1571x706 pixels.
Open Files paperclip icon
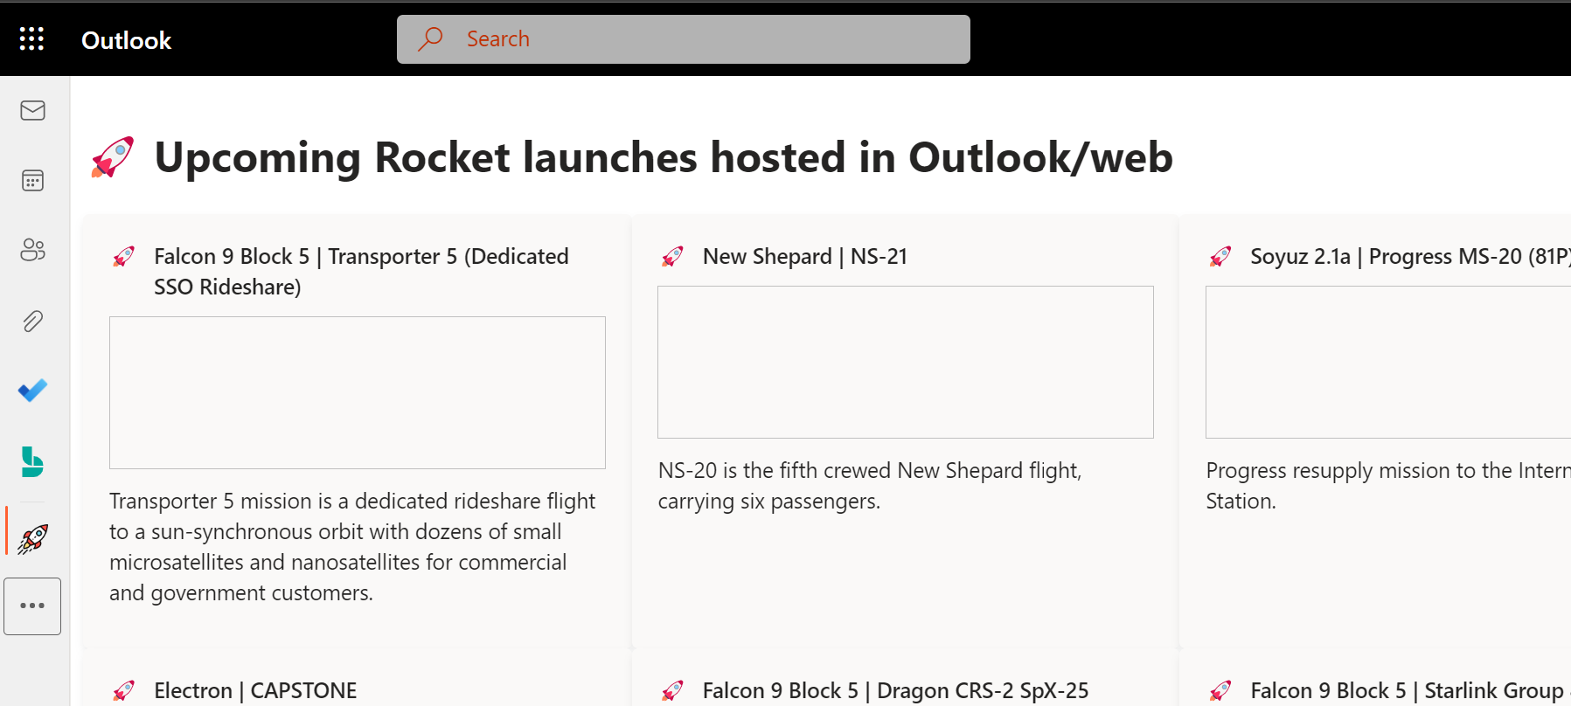[x=32, y=321]
